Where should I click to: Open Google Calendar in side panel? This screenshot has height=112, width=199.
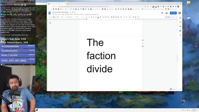(180, 18)
